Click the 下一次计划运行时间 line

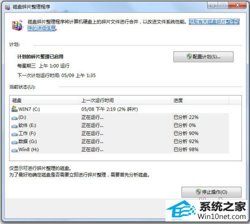(x=56, y=75)
